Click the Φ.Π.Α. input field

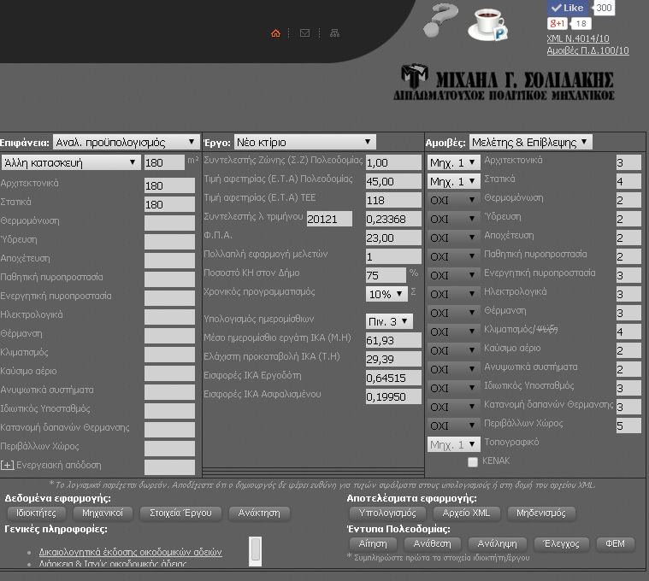[392, 238]
